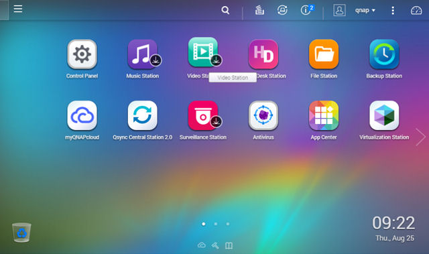Click the user profile avatar icon
Screen dimensions: 429x254
point(339,10)
